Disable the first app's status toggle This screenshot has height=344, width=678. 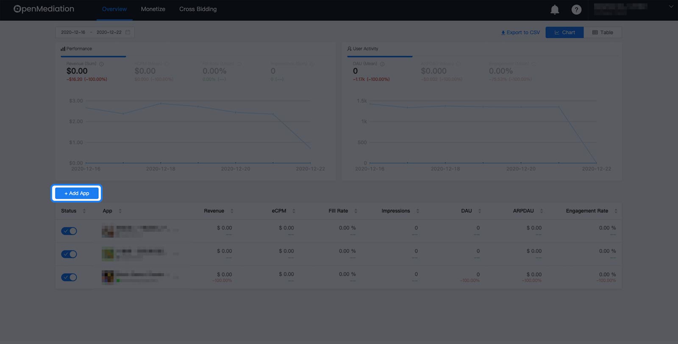(x=69, y=231)
